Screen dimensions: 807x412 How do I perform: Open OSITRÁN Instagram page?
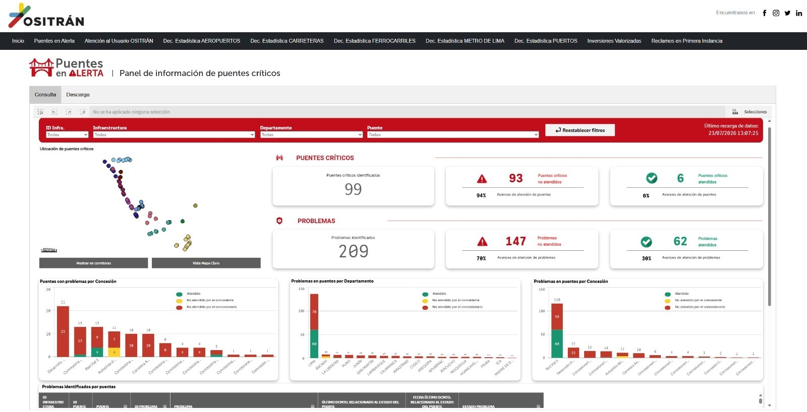click(x=776, y=13)
